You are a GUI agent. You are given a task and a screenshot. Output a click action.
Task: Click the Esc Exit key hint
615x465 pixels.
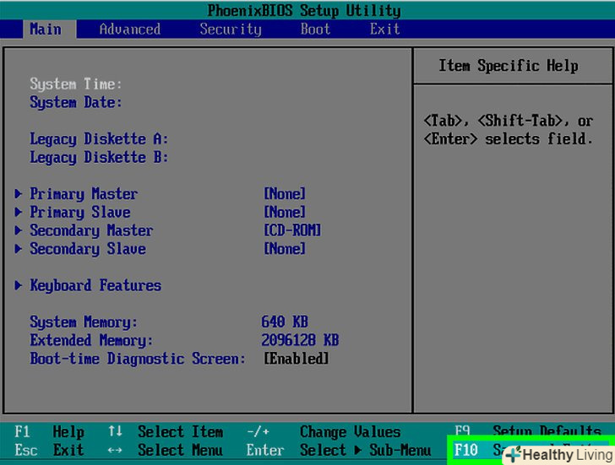[51, 450]
